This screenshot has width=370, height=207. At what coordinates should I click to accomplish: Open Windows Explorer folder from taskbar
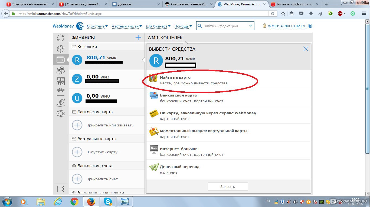(x=41, y=202)
